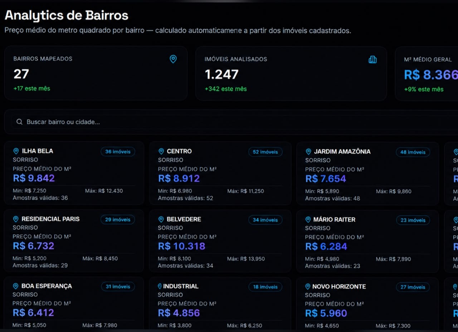Click the R$ 9.842 average price value
This screenshot has width=458, height=332.
click(x=34, y=178)
